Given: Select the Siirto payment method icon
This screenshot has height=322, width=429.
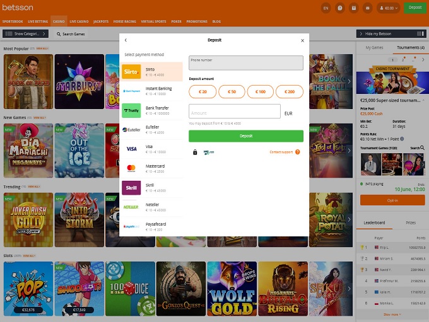Looking at the screenshot, I should coord(131,72).
